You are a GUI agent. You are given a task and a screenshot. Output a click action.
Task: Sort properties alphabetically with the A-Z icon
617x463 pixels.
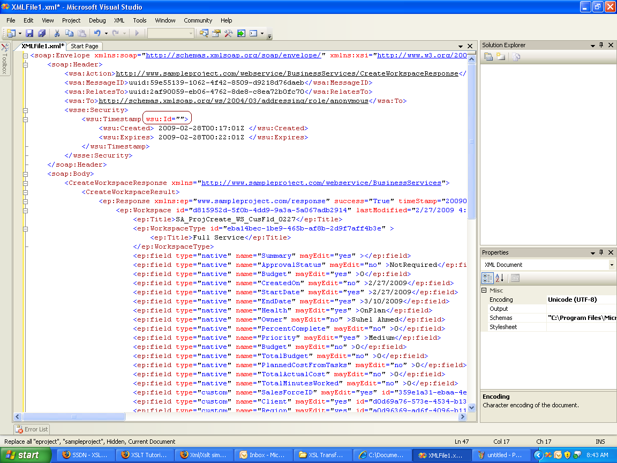point(500,278)
